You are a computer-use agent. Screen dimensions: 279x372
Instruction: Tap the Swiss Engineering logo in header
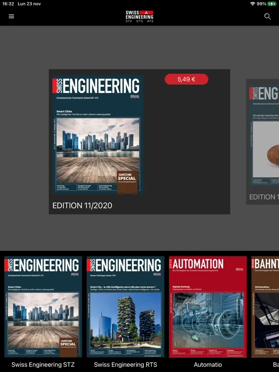coord(139,16)
